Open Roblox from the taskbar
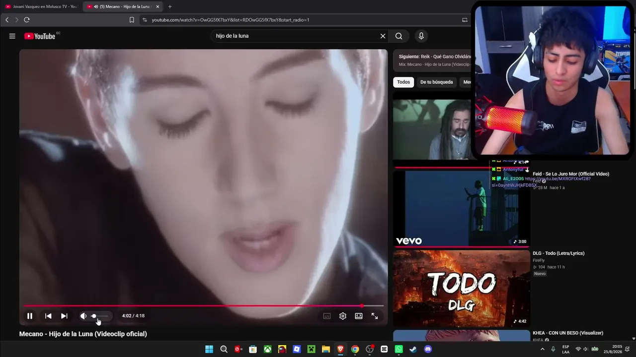 (x=297, y=349)
